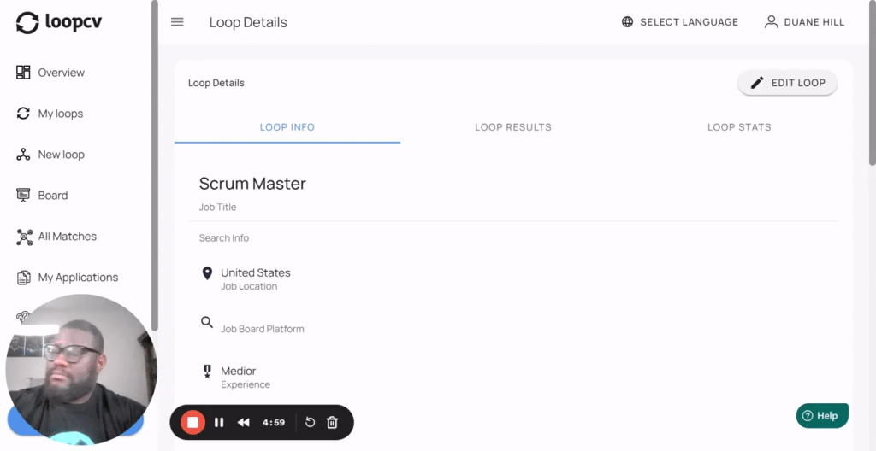Click the 4:59 recording timer
This screenshot has width=876, height=451.
[x=274, y=423]
